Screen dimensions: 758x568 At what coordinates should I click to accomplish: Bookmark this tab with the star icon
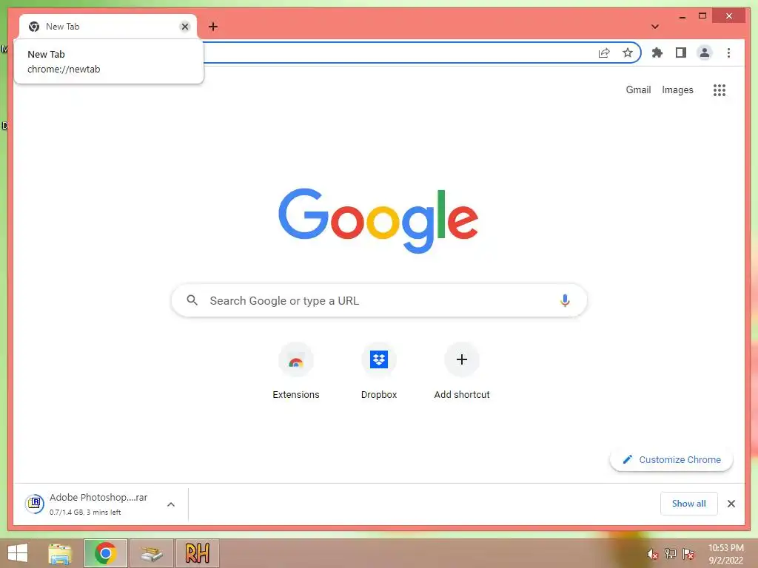628,53
